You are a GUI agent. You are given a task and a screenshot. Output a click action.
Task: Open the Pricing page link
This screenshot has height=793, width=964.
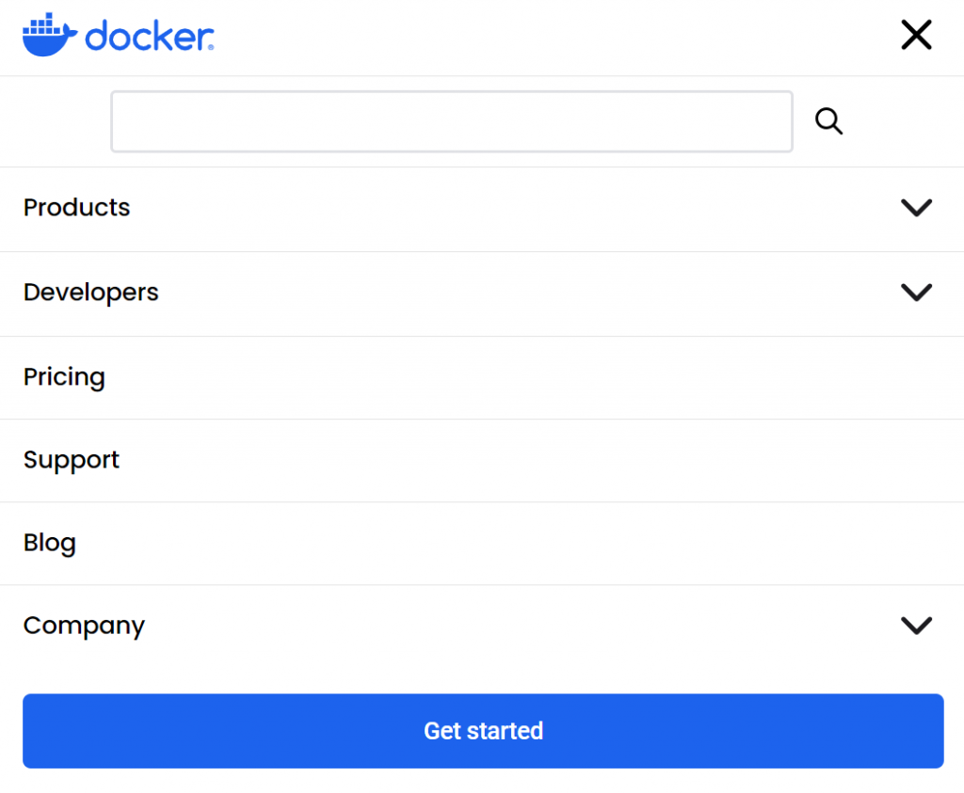coord(64,377)
